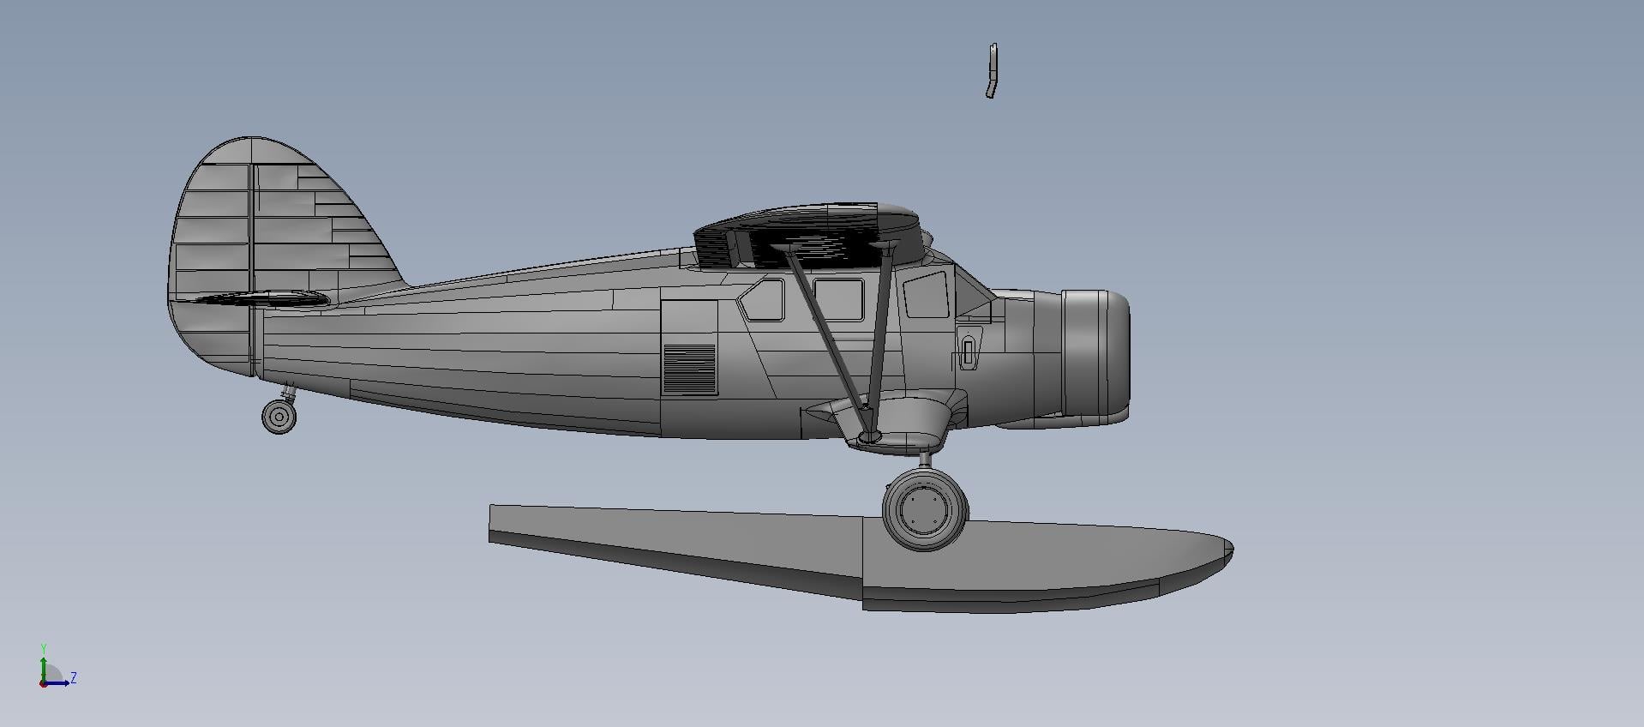The image size is (1644, 727).
Task: Click the Z axis of the orientation triad
Action: pos(58,682)
